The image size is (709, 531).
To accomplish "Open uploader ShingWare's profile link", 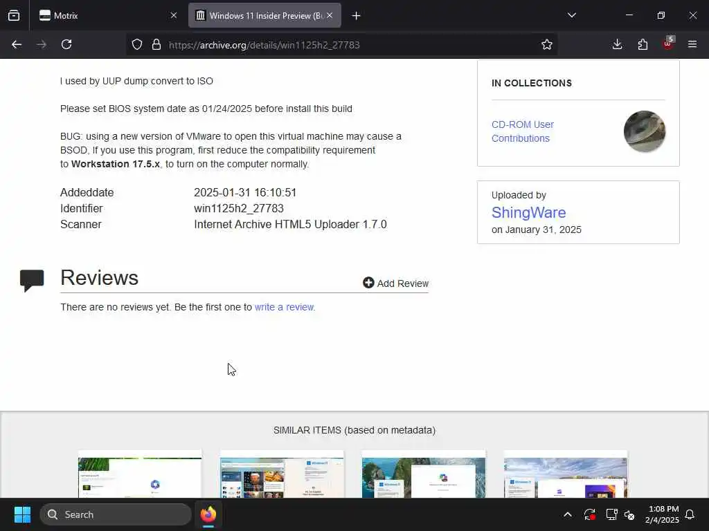I will click(x=528, y=212).
